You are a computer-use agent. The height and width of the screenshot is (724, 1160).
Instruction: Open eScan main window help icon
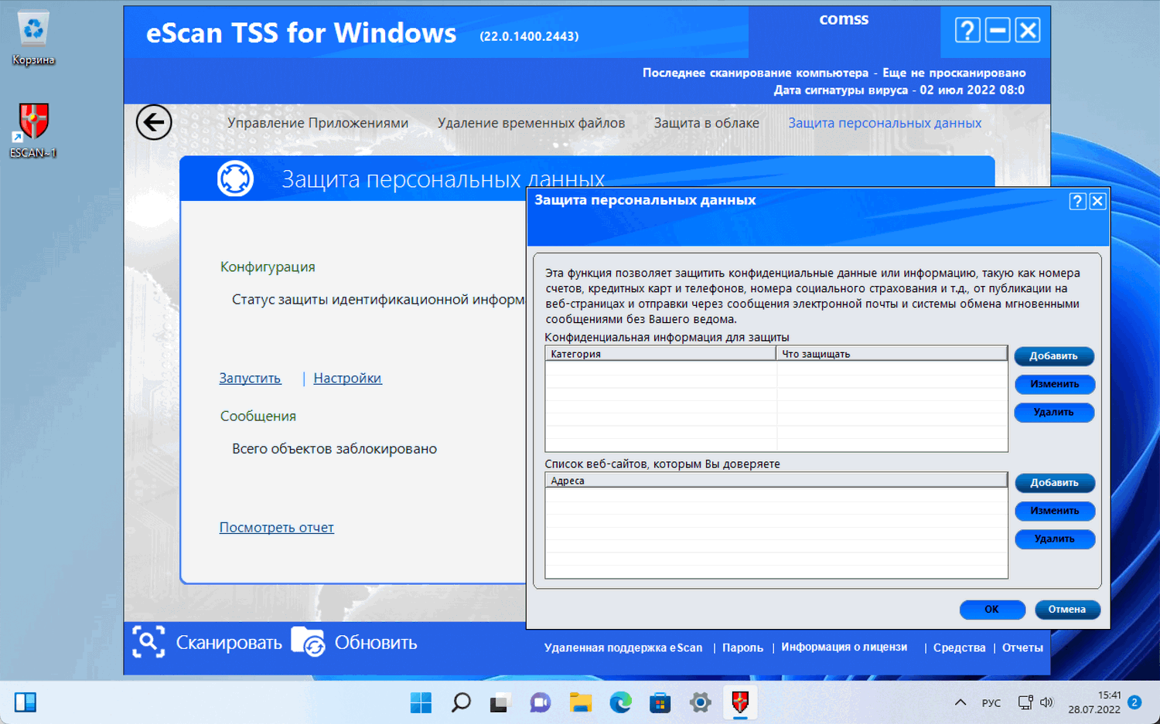[967, 30]
